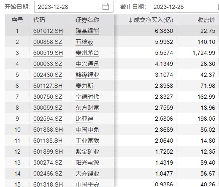Open 赣锋锂业 stock name link
Screen dimensions: 219x187
tap(87, 75)
